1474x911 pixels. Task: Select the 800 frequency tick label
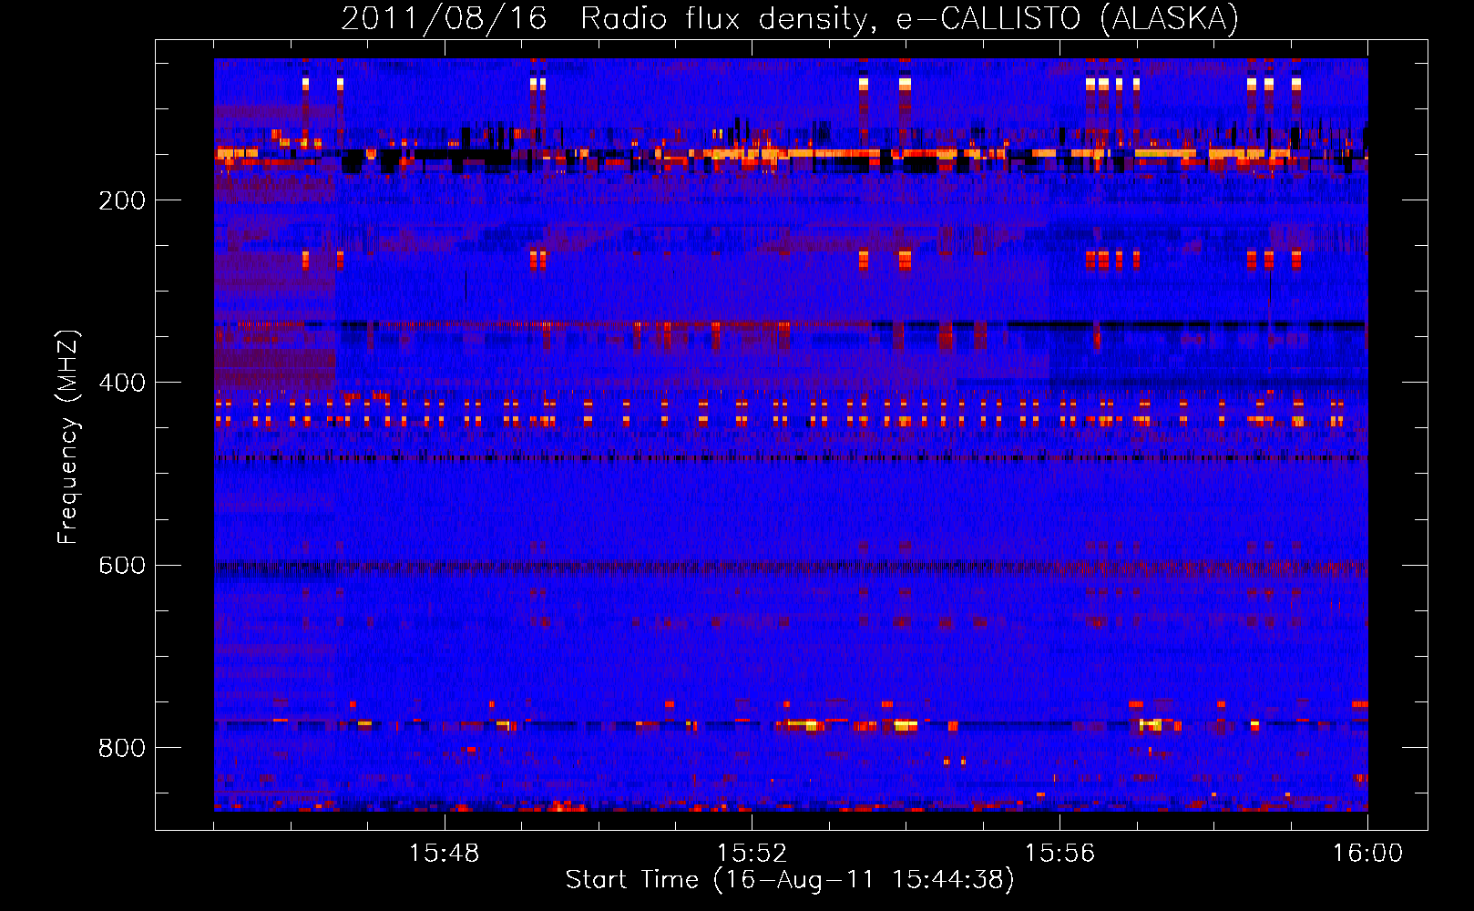[x=122, y=748]
